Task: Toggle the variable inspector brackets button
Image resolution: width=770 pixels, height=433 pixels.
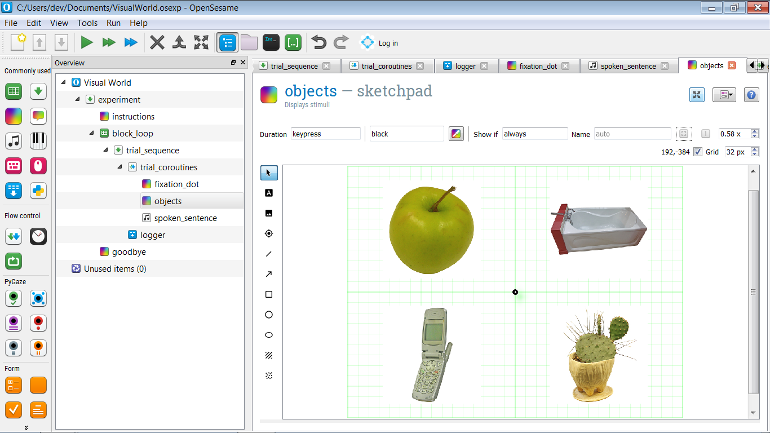Action: tap(293, 42)
